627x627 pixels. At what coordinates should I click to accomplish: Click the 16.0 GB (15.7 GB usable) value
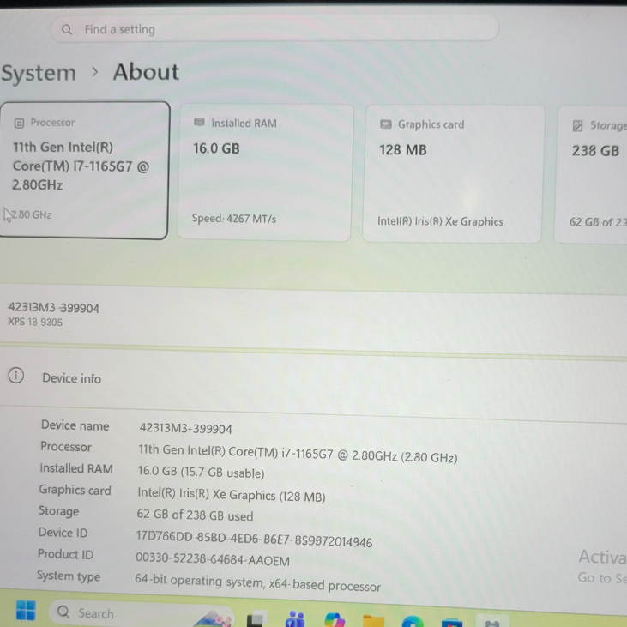(x=201, y=472)
